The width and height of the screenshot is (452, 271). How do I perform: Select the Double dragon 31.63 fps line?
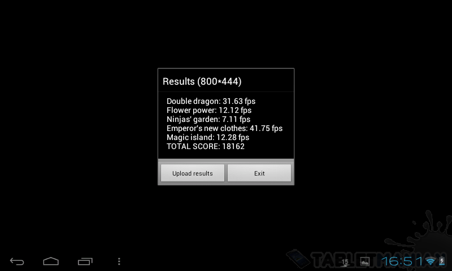click(211, 101)
